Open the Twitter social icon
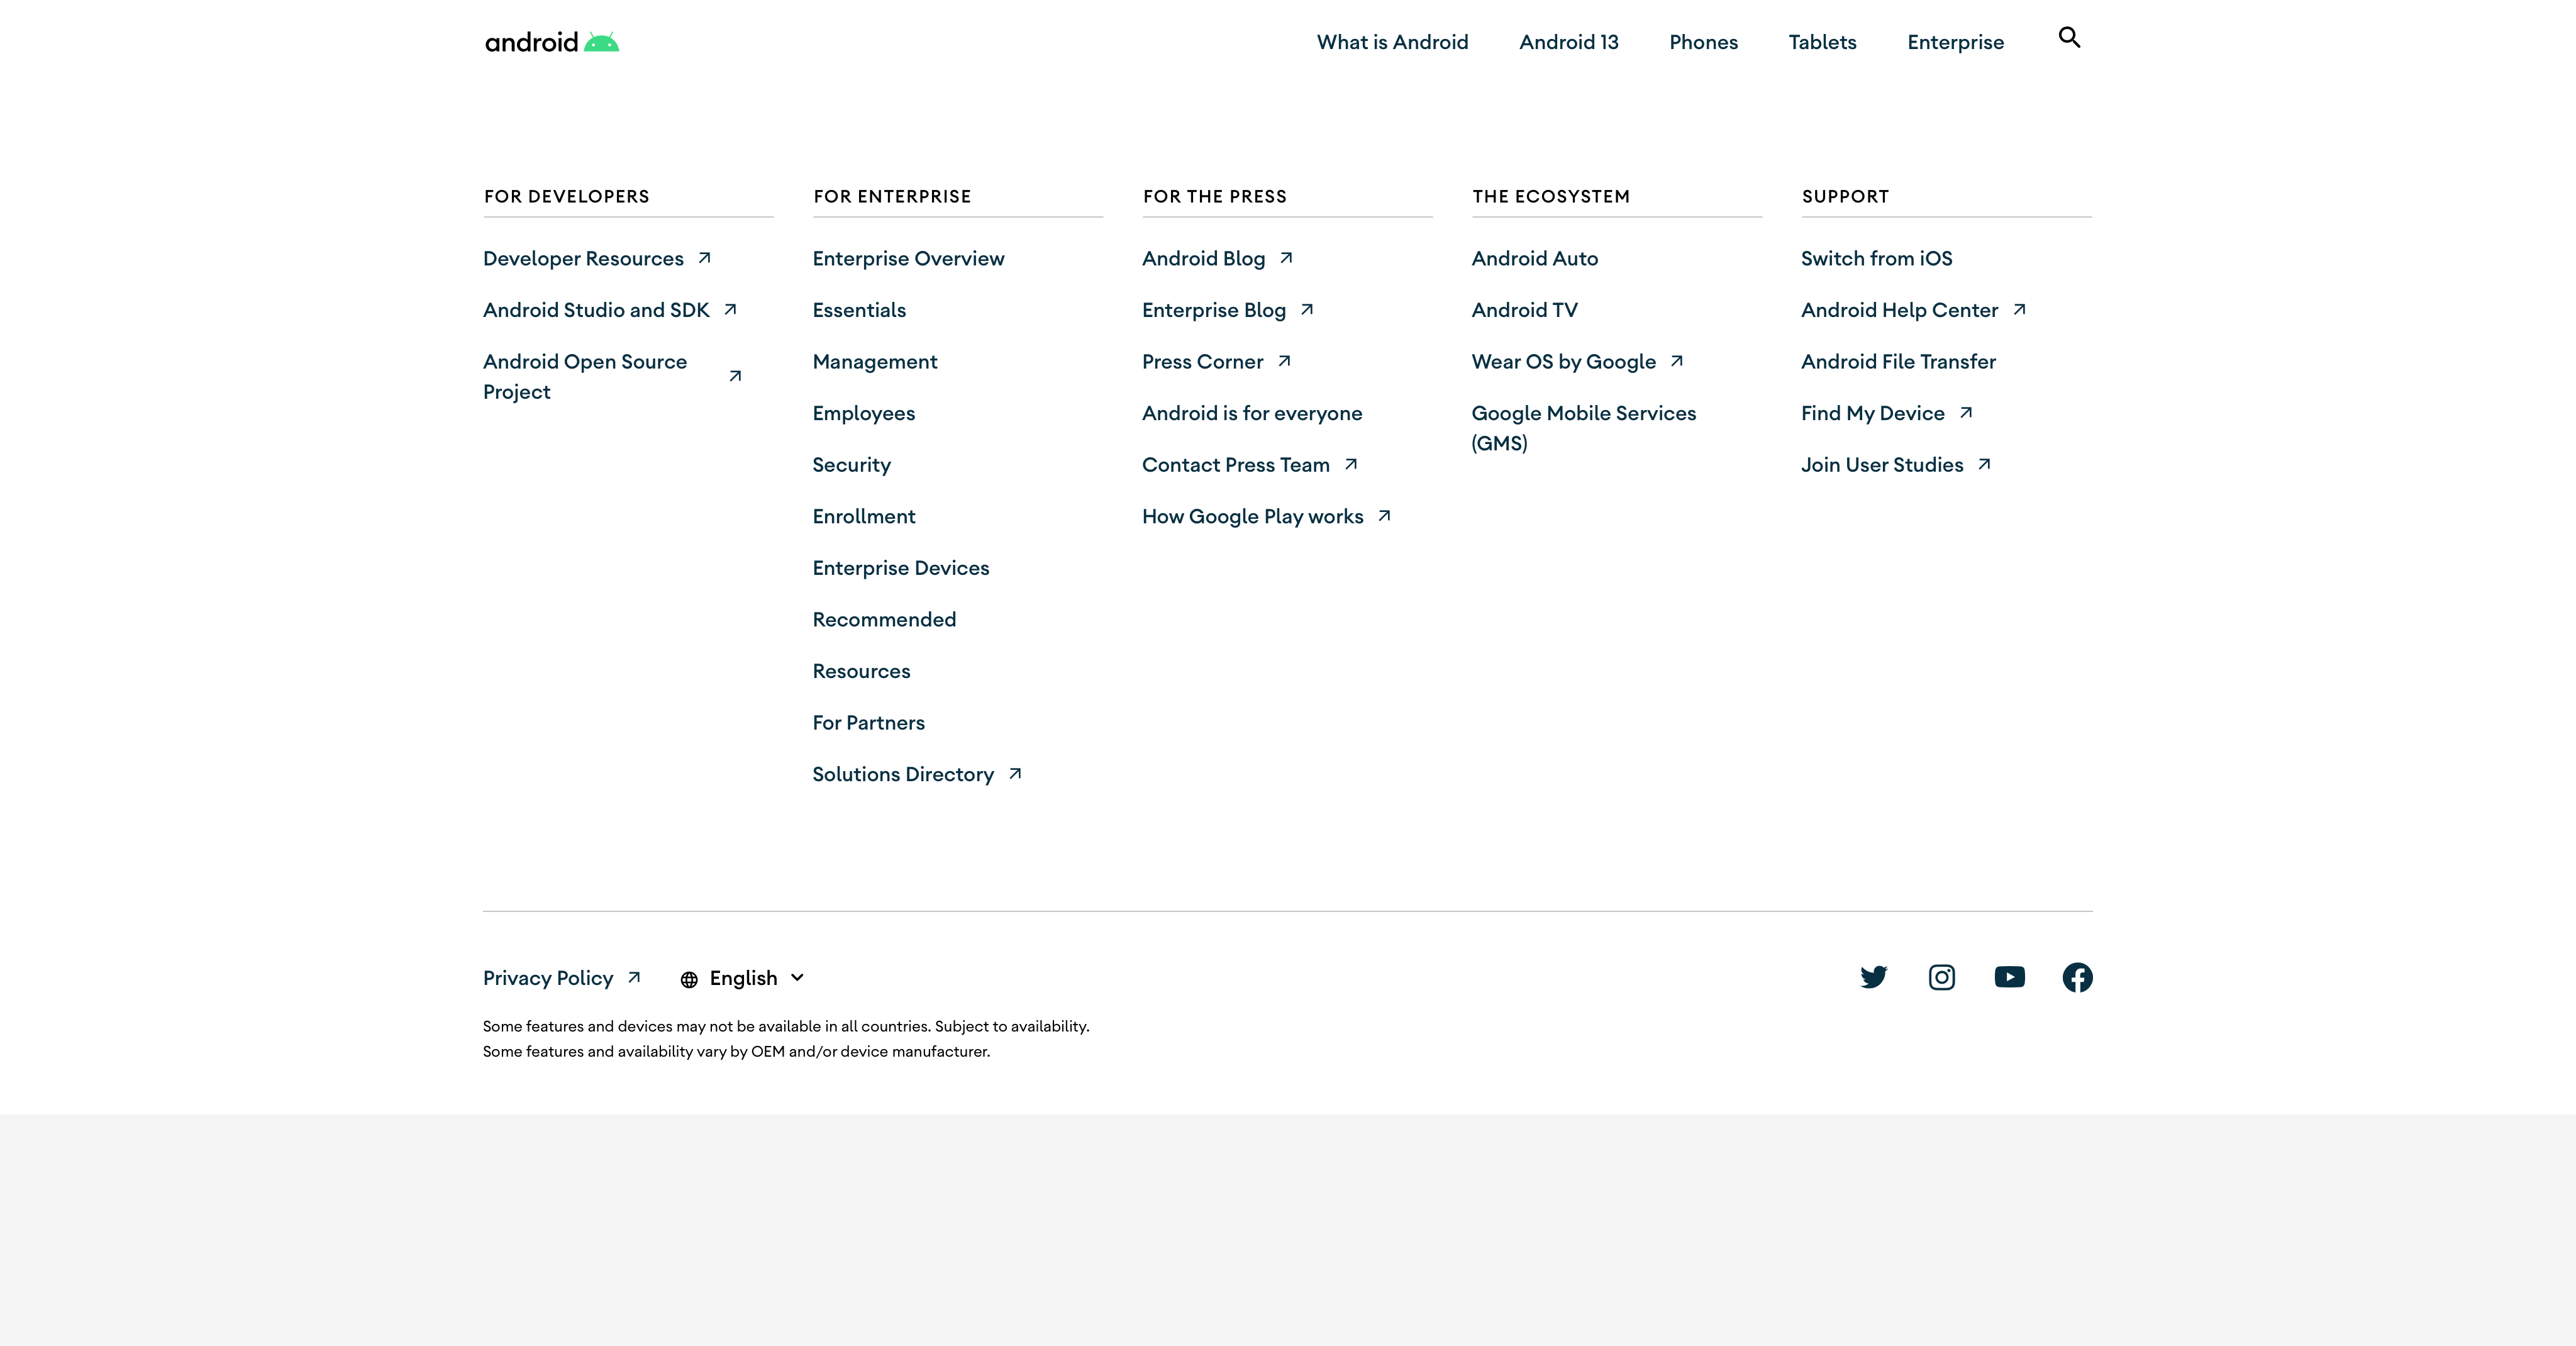The width and height of the screenshot is (2576, 1346). (x=1874, y=977)
